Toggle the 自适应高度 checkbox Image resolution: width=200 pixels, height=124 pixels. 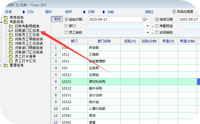(174, 12)
